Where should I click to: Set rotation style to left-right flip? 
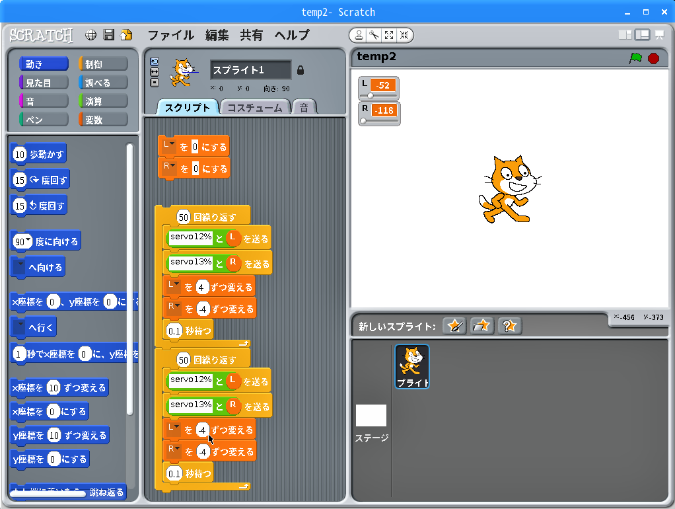(155, 72)
